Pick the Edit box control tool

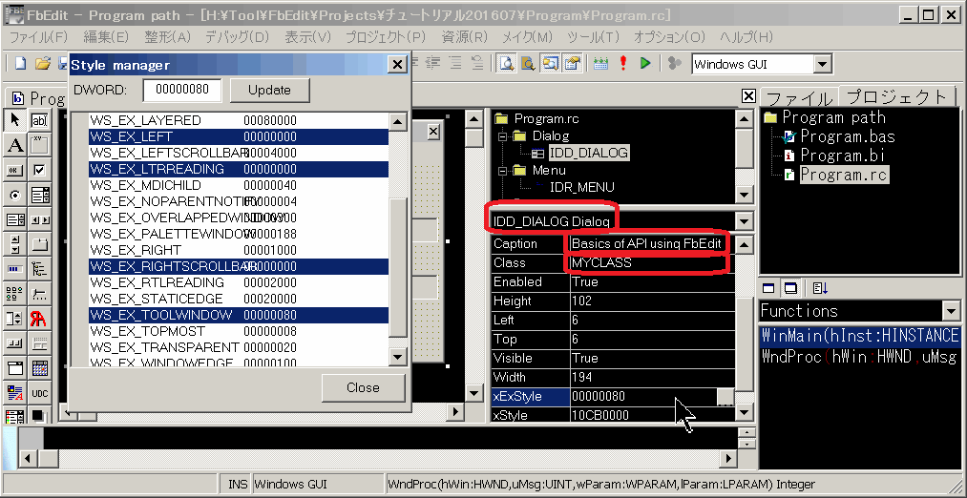click(x=39, y=119)
